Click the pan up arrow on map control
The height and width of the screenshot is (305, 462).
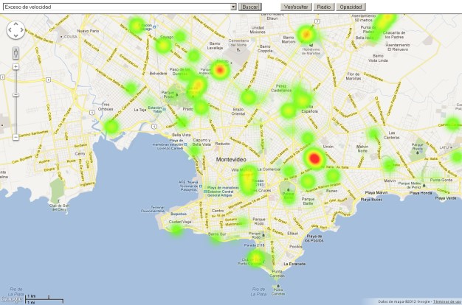tap(15, 24)
